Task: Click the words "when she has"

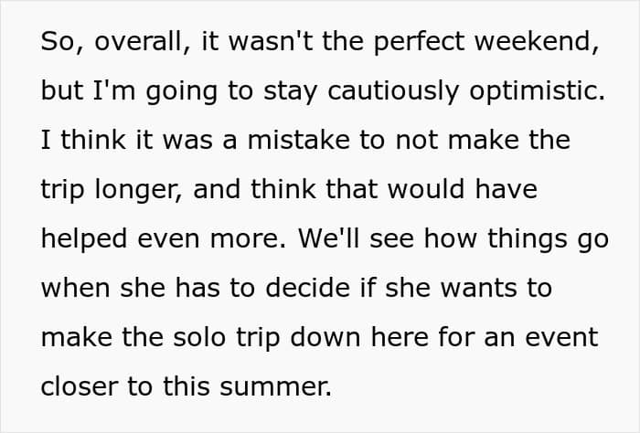Action: [131, 288]
